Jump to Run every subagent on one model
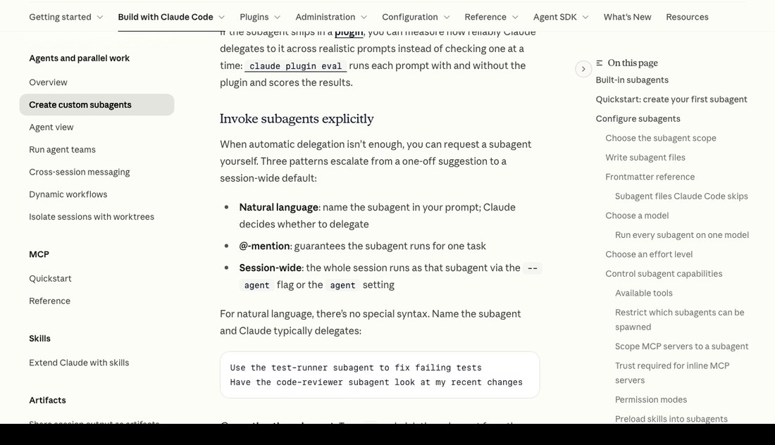The image size is (775, 445). [681, 235]
